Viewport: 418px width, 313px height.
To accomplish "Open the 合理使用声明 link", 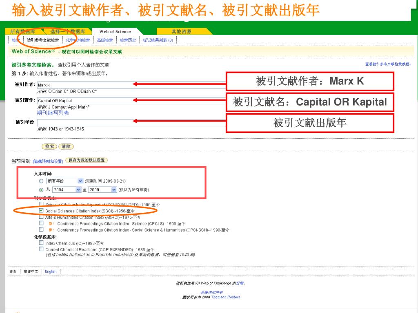I will [212, 293].
